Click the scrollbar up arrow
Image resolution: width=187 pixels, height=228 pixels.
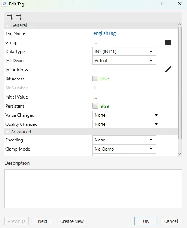click(180, 24)
